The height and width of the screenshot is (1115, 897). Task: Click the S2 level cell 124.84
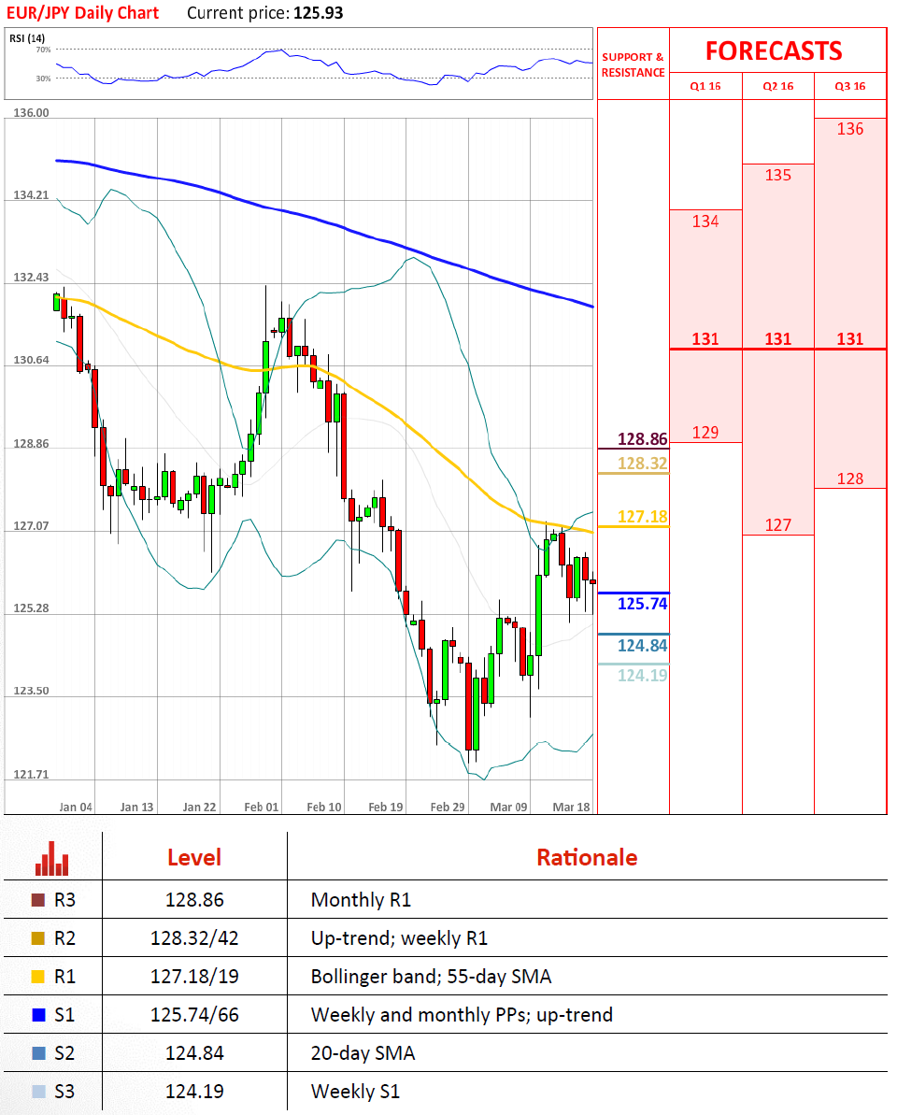click(x=194, y=1054)
